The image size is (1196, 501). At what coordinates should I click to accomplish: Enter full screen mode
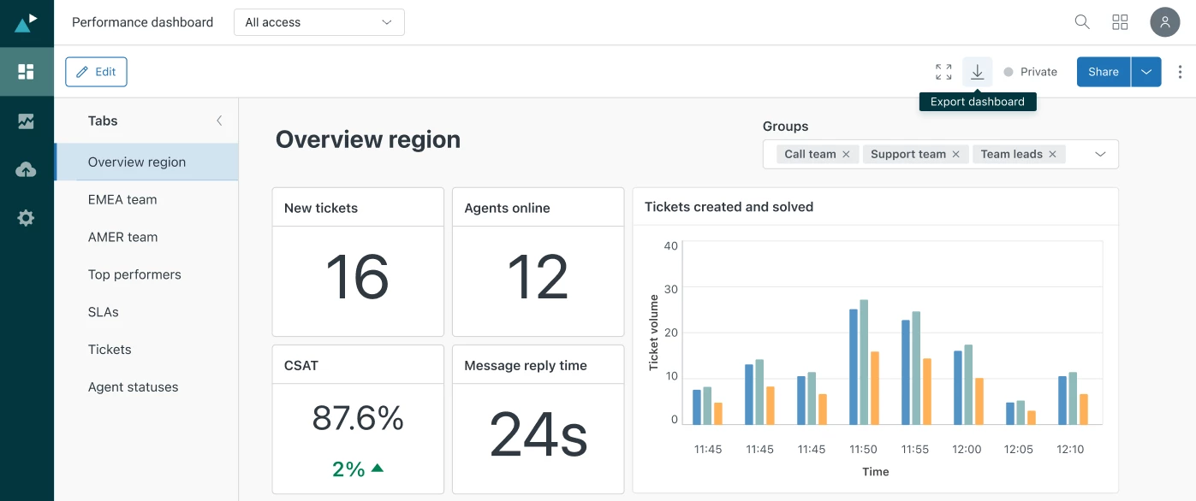943,72
